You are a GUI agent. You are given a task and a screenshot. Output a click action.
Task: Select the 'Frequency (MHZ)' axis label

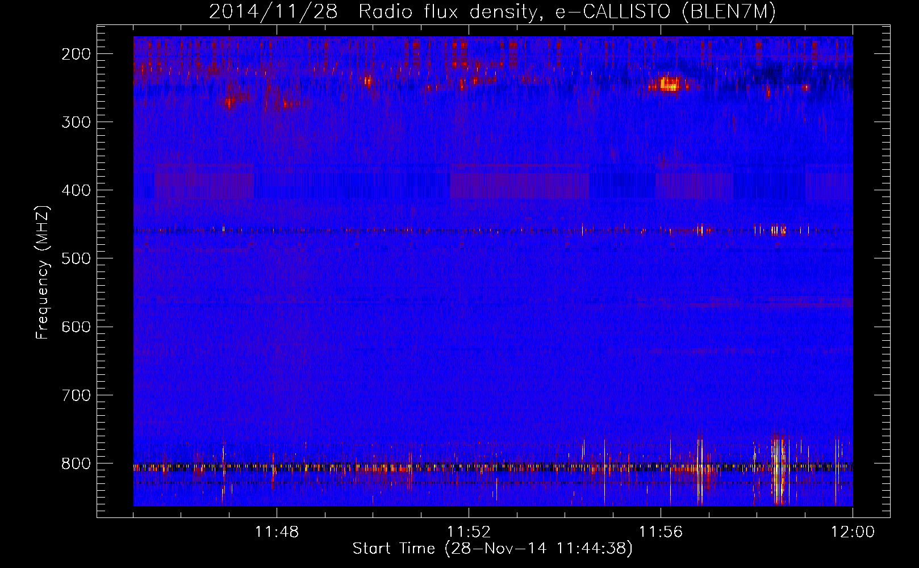click(43, 273)
